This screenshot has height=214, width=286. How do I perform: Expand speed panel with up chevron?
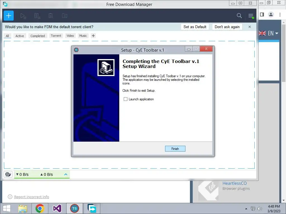66,174
